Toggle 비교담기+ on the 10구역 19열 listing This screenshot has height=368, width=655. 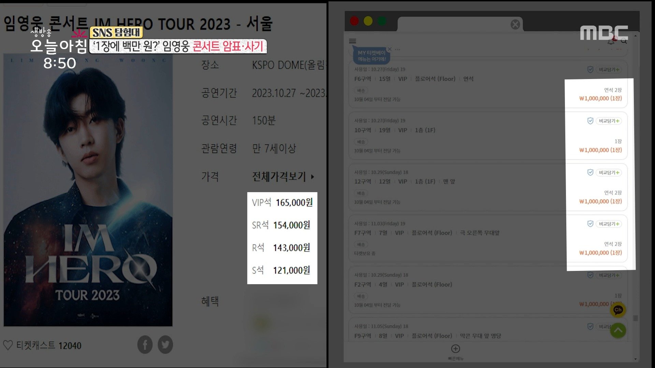(x=609, y=121)
